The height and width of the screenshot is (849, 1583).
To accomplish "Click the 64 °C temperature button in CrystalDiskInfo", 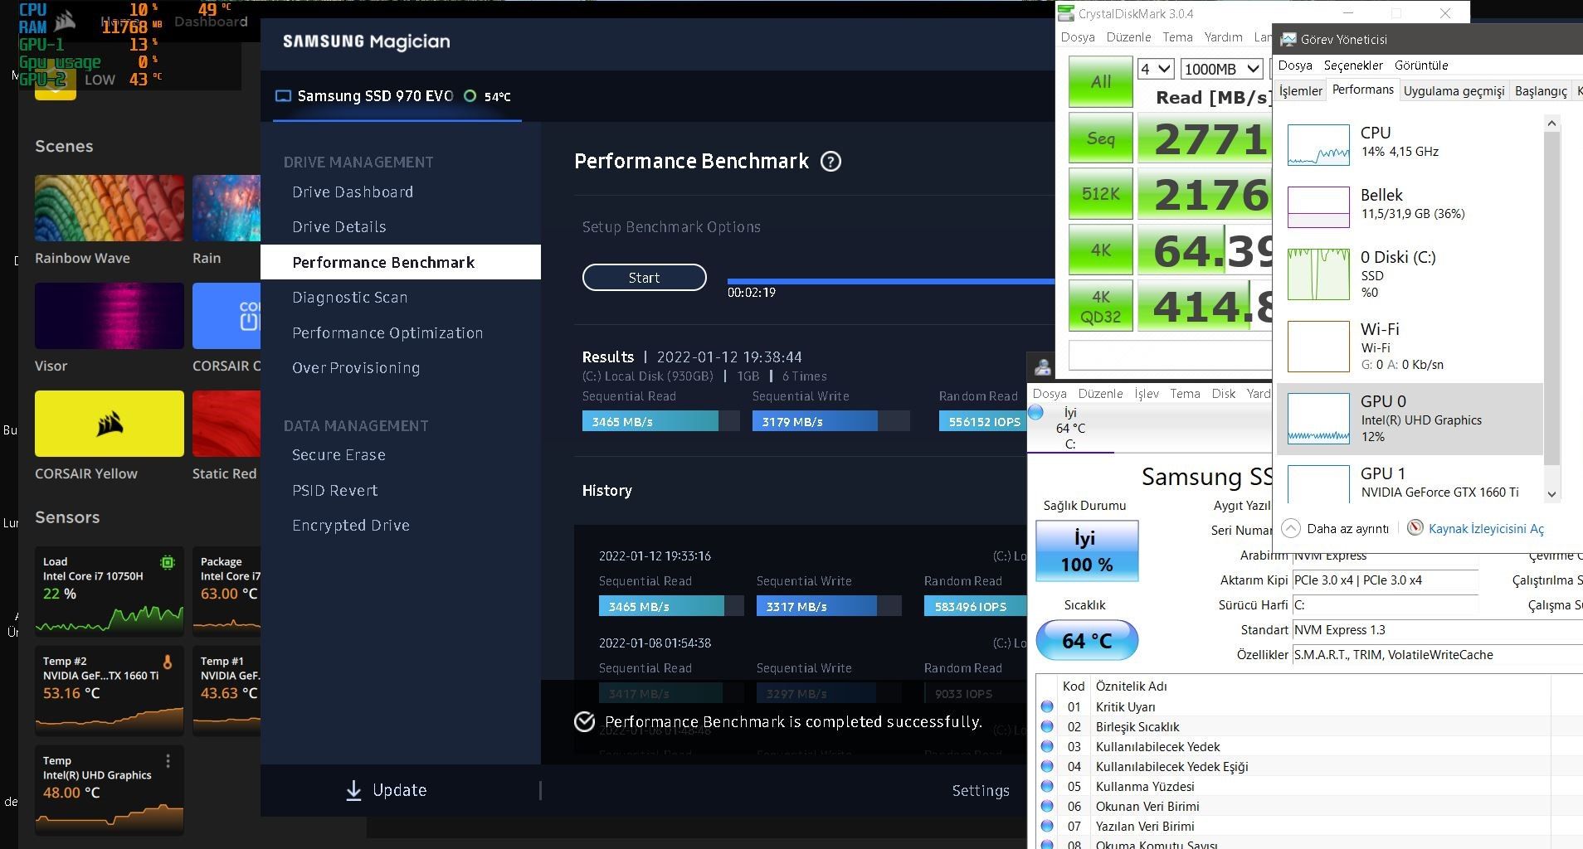I will point(1087,641).
